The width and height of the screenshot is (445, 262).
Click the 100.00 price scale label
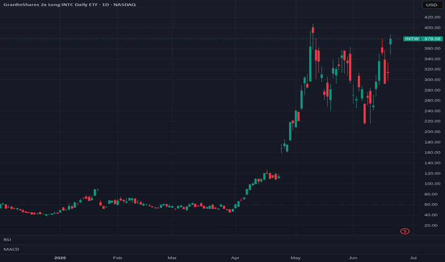[x=432, y=184]
